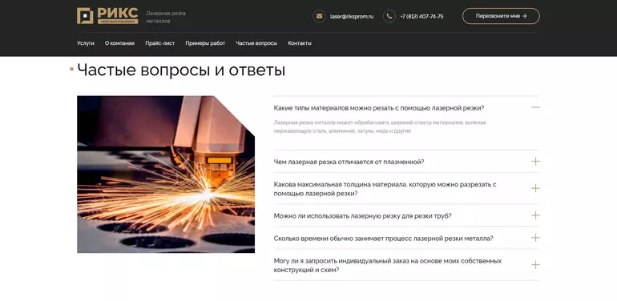
Task: Call phone number +7 (812) 407-74-75
Action: tap(421, 17)
